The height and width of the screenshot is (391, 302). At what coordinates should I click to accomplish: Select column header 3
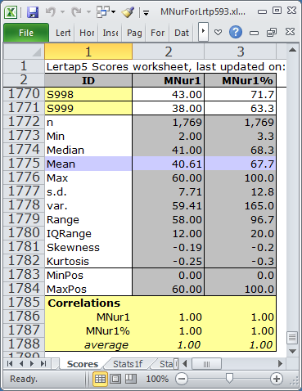coord(241,52)
